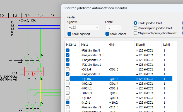Open the Sijainti dropdown showing =123

pyautogui.click(x=83, y=28)
